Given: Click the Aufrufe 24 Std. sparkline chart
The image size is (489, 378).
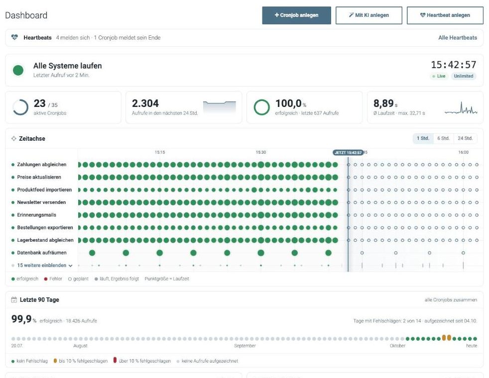Looking at the screenshot, I should click(219, 107).
